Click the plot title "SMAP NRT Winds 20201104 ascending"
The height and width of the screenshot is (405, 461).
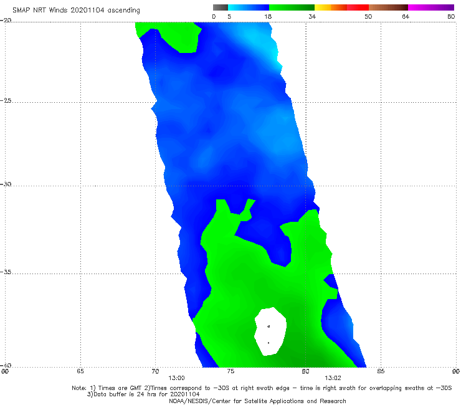(x=76, y=11)
